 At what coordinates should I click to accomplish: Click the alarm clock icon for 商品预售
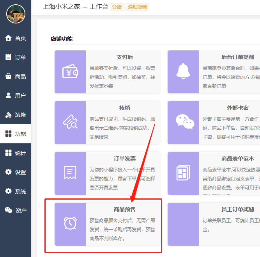(x=70, y=223)
